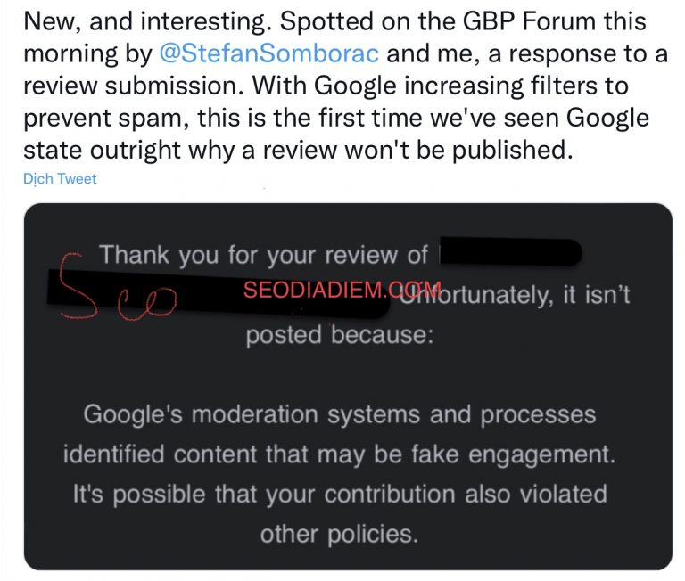The image size is (685, 581).
Task: Open the @StefanSomborac profile mention
Action: (x=268, y=53)
